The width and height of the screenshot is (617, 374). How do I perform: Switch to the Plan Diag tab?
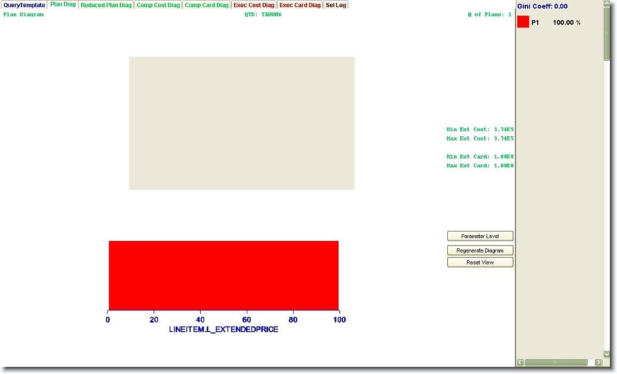63,4
